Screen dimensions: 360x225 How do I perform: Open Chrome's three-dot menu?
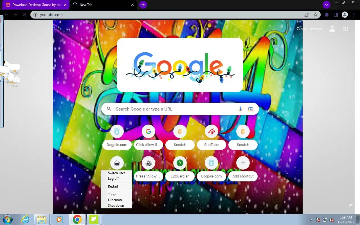354,15
